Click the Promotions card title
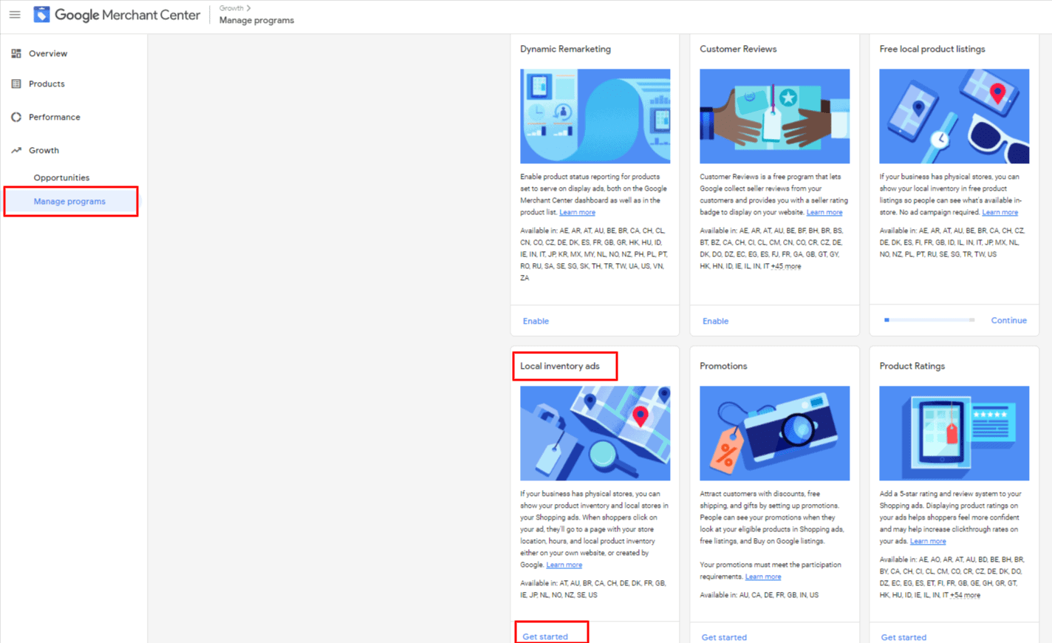The width and height of the screenshot is (1052, 643). tap(723, 366)
